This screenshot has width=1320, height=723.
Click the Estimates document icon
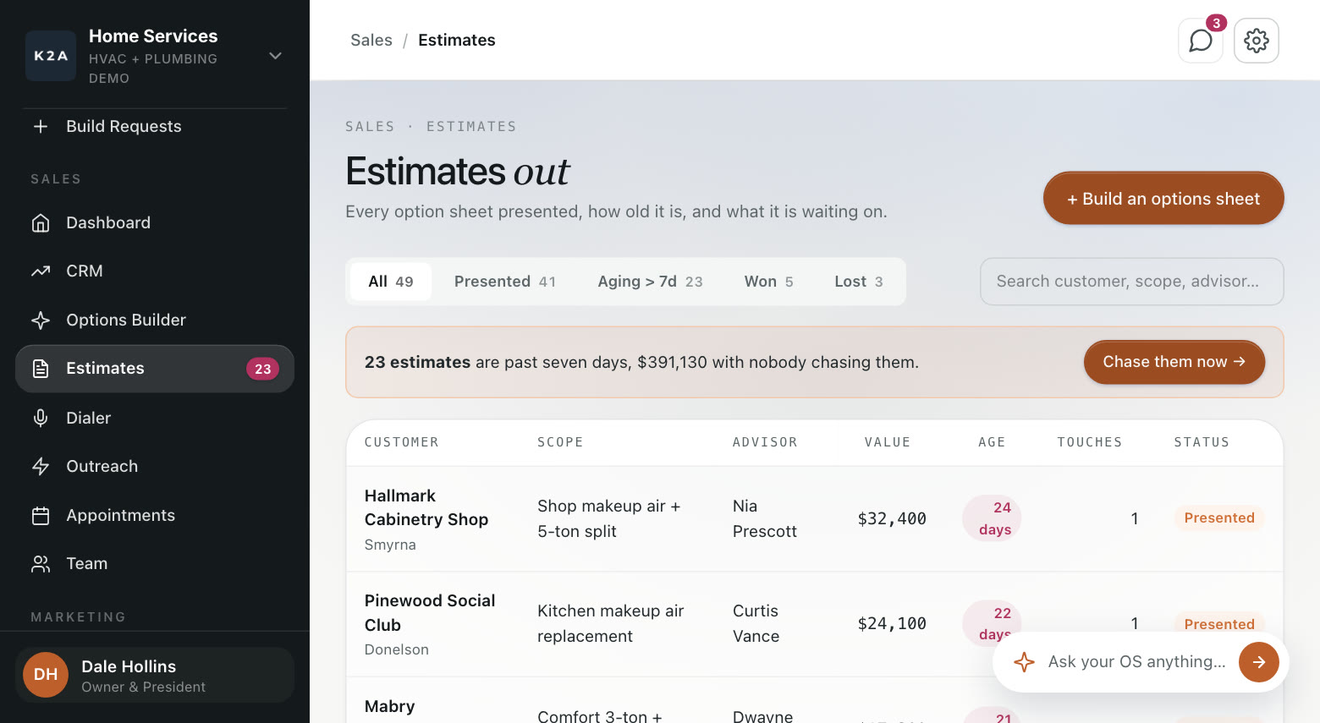point(41,369)
